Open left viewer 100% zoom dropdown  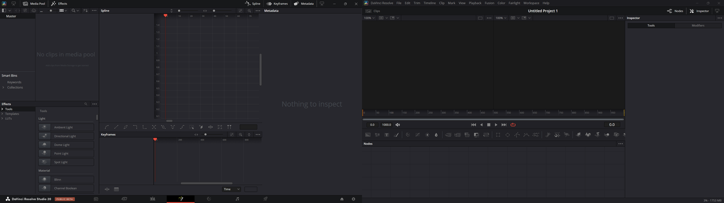(x=369, y=18)
